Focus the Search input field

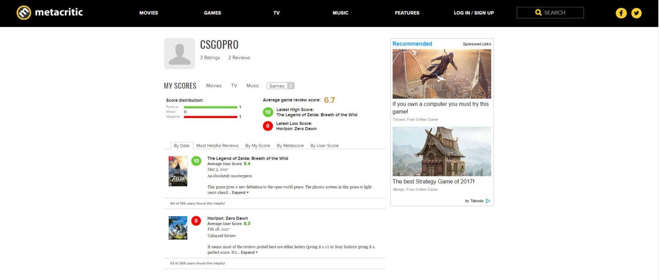click(550, 12)
